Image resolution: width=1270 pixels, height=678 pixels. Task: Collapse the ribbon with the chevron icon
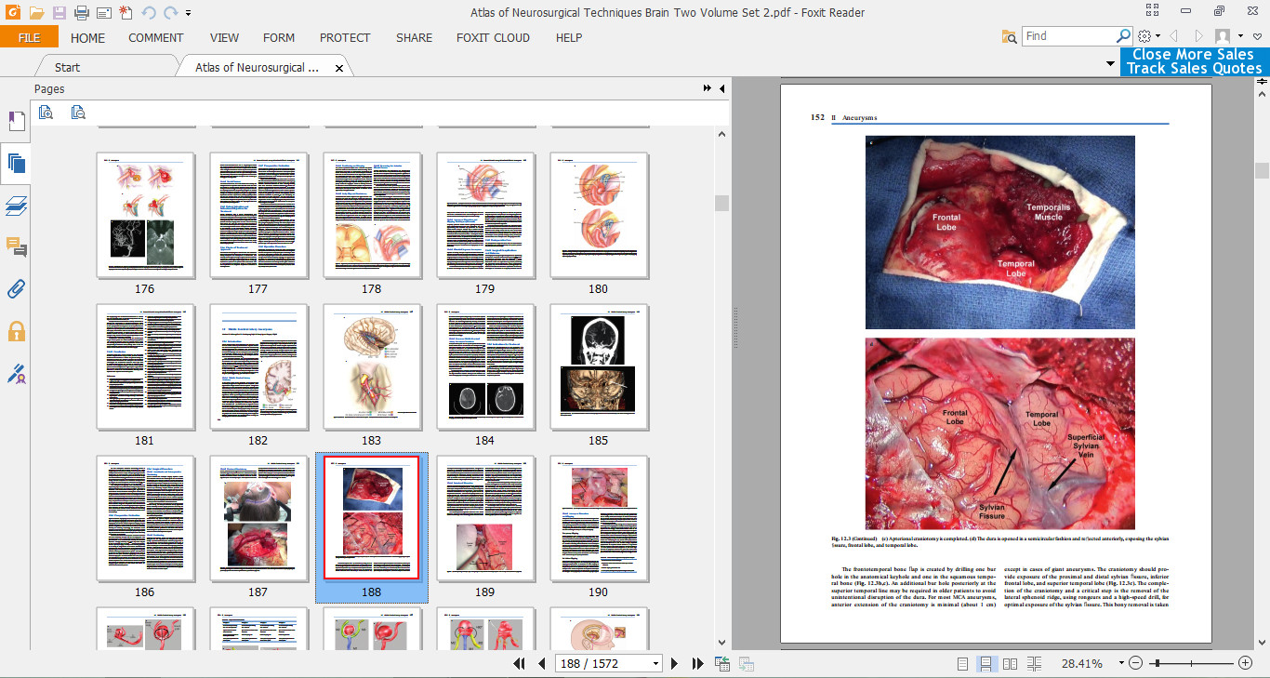coord(1256,37)
